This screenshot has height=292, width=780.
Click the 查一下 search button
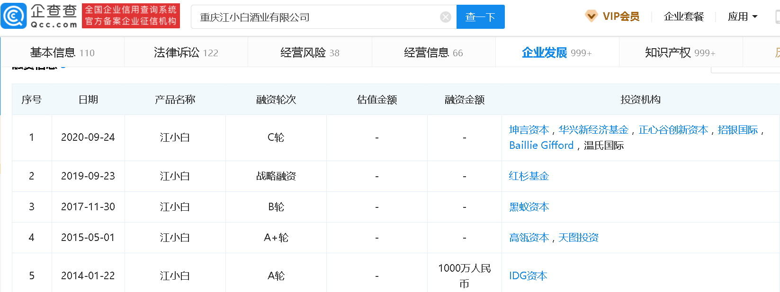(x=480, y=17)
